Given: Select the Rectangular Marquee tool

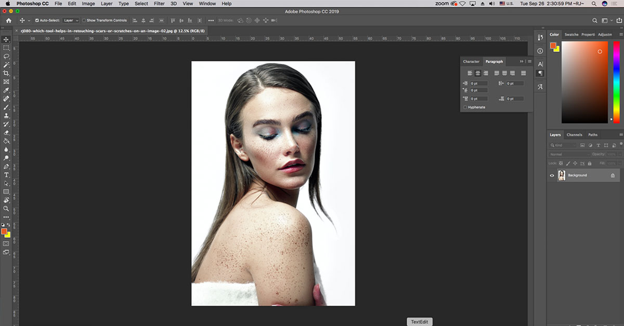Looking at the screenshot, I should [x=6, y=48].
